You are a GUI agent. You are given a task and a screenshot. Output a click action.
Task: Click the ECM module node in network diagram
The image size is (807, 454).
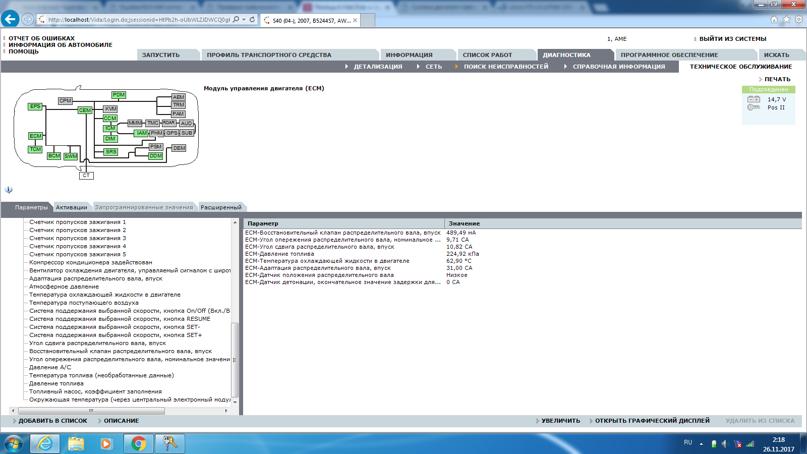click(x=35, y=136)
